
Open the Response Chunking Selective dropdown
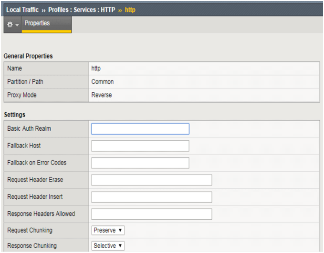tap(108, 246)
